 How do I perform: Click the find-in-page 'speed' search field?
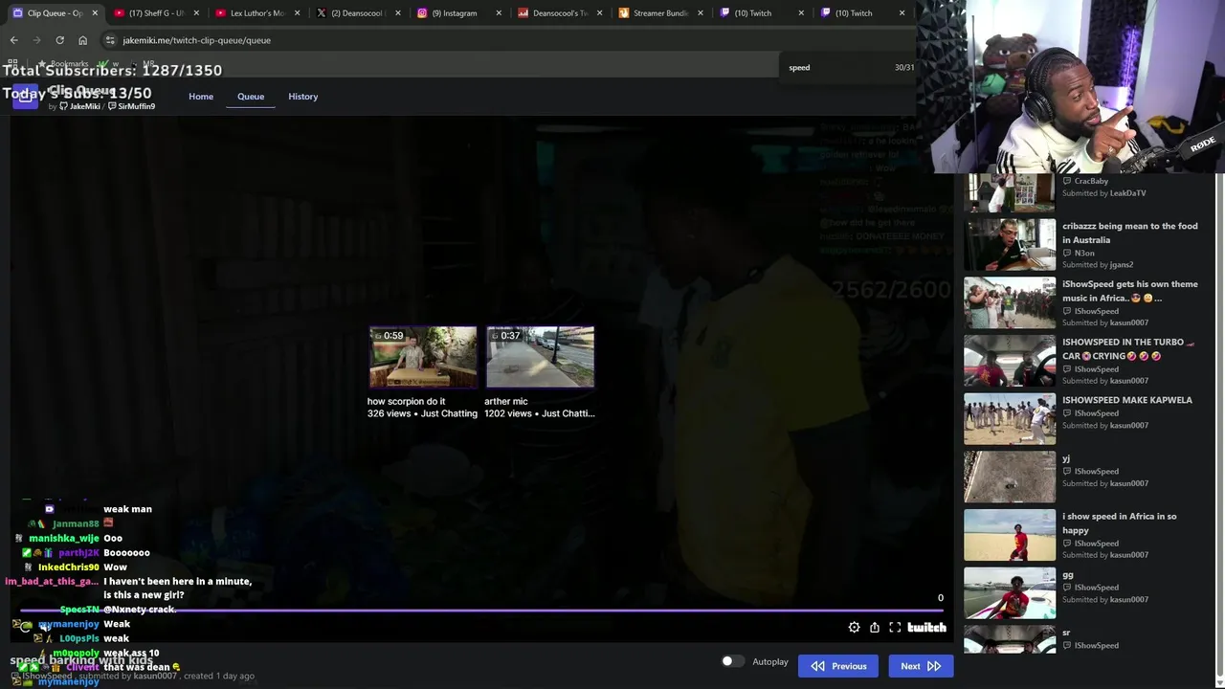click(837, 68)
